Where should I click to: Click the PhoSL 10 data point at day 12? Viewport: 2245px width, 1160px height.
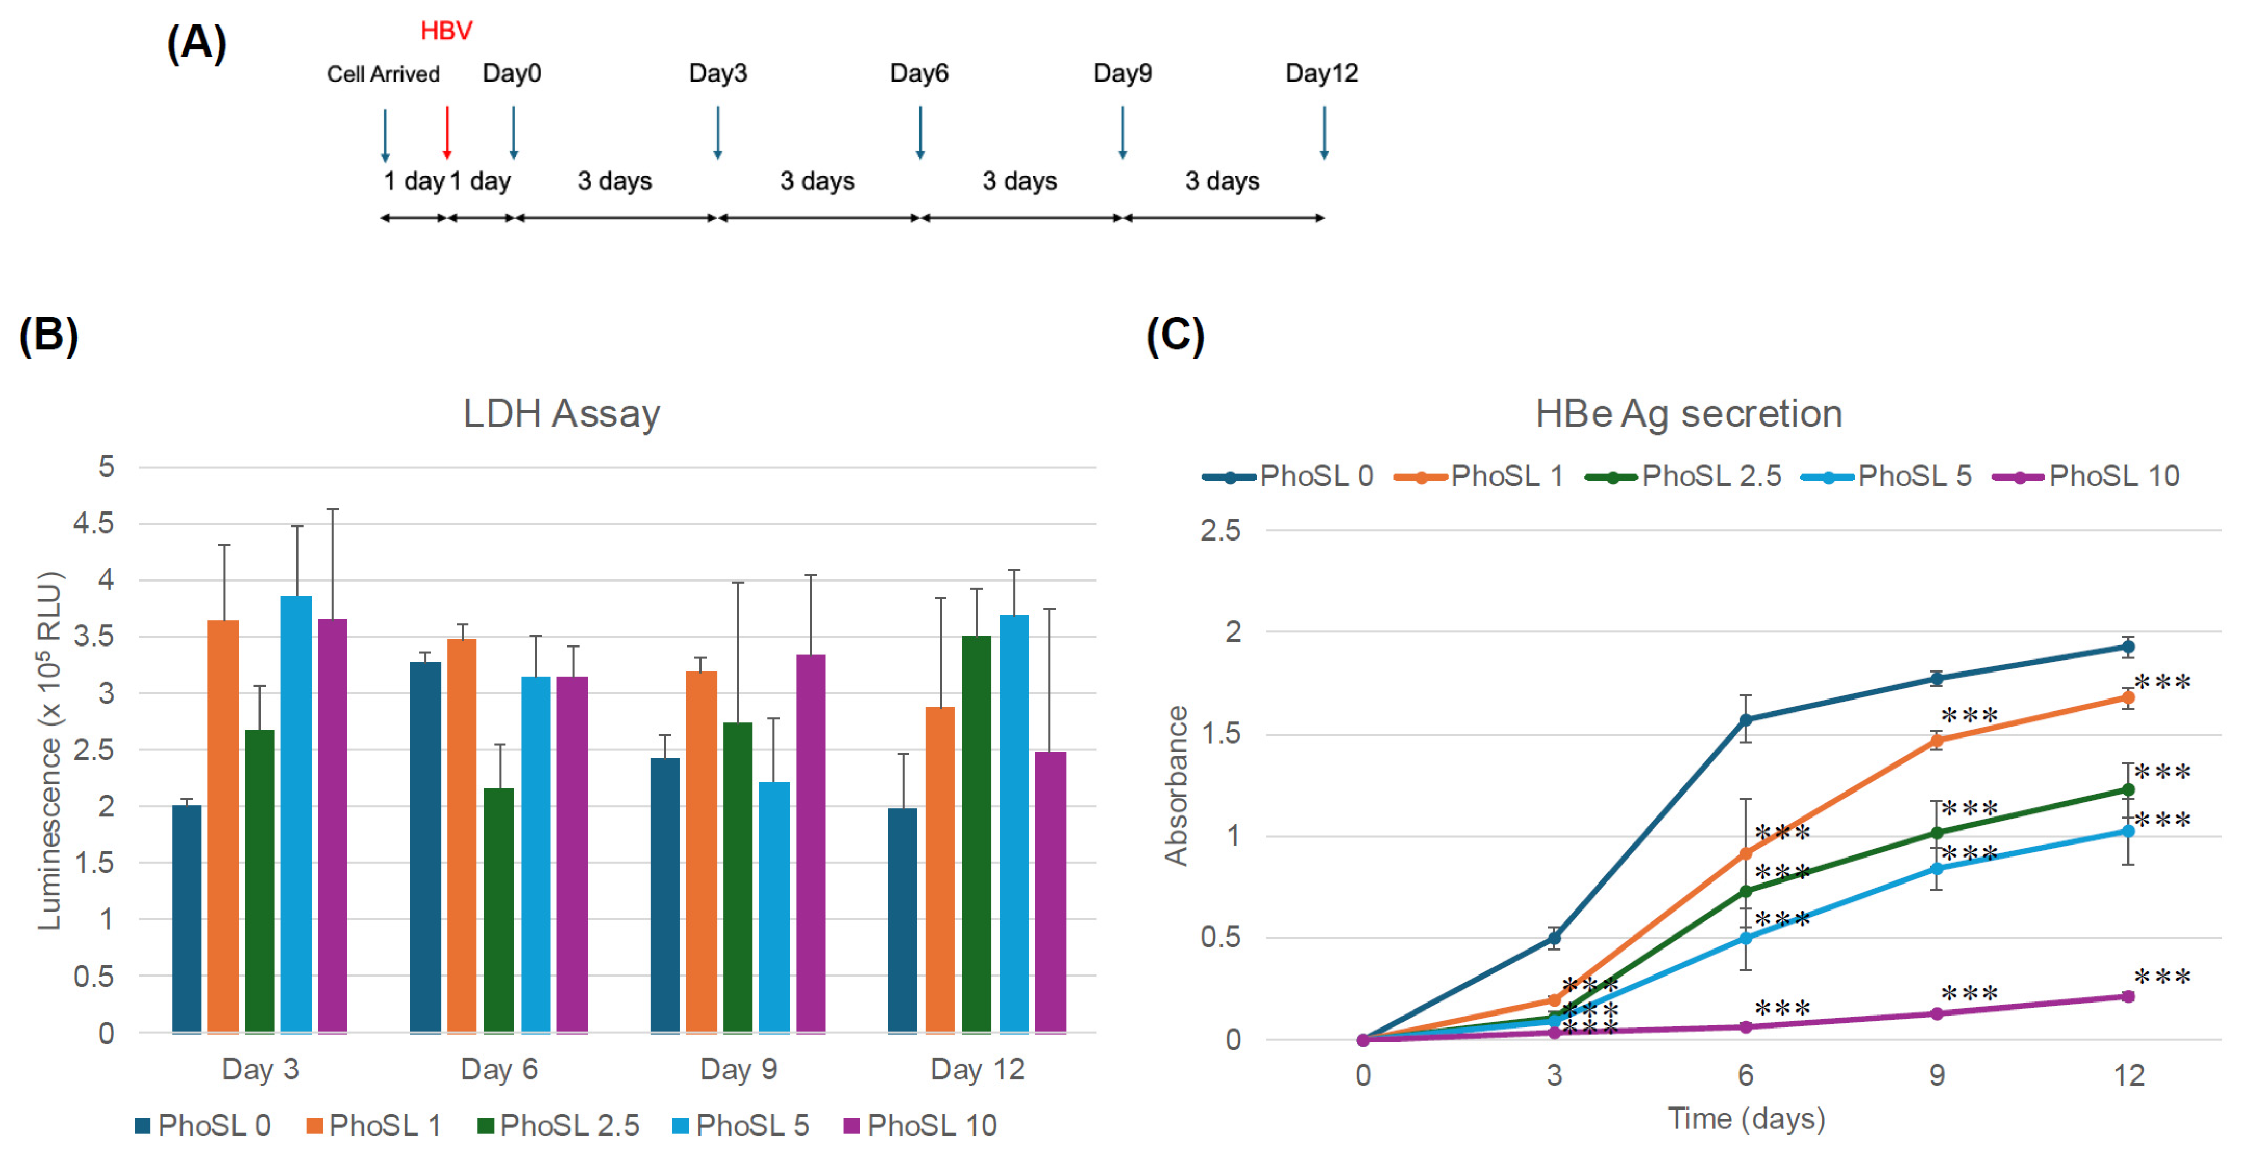click(x=2127, y=996)
